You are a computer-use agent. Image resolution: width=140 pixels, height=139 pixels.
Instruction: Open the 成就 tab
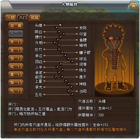coord(35,17)
